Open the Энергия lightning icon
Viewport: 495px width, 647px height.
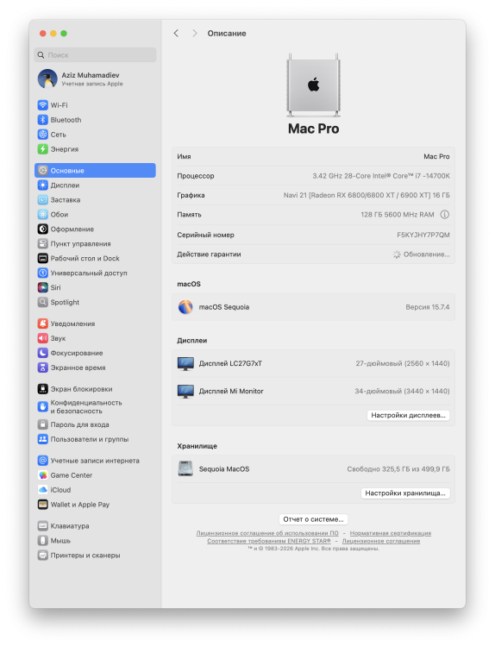(43, 149)
